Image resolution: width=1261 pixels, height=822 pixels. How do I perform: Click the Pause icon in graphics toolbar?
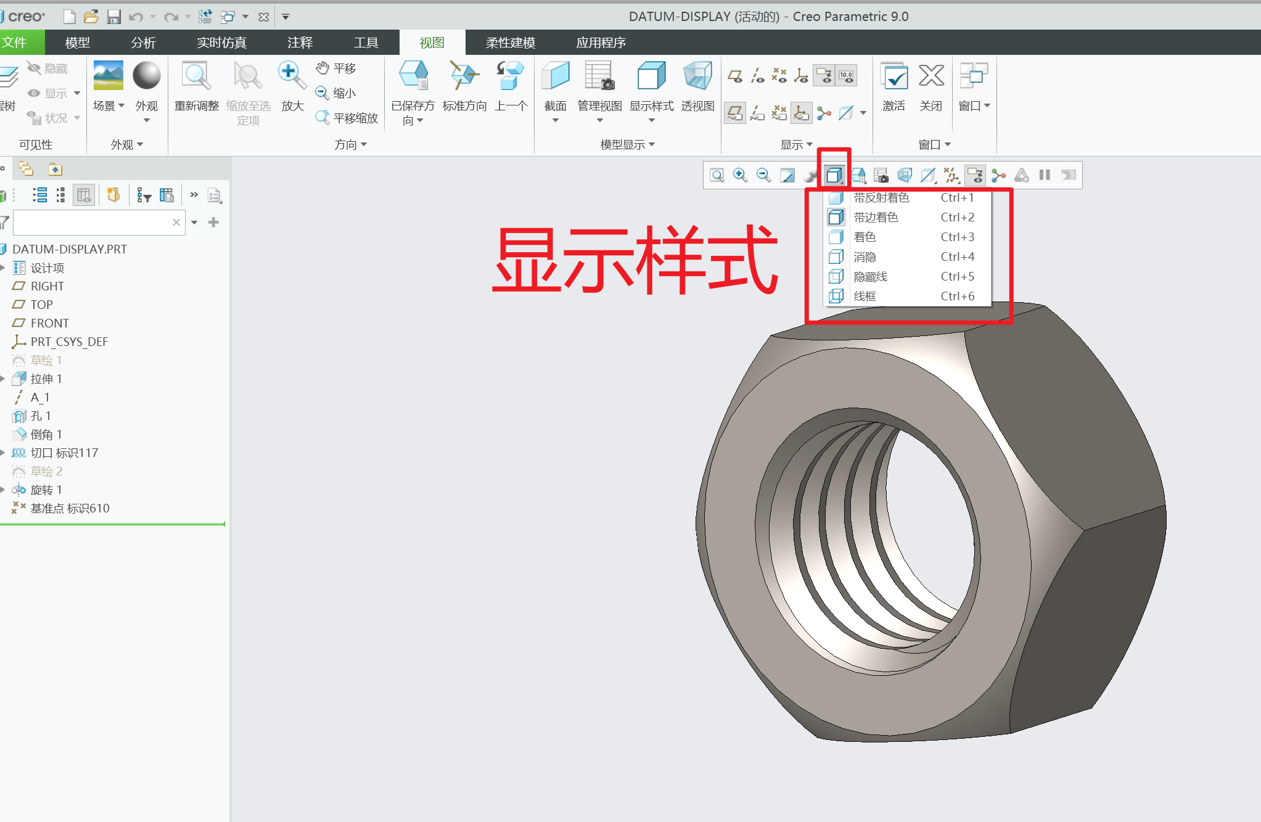[x=1045, y=175]
